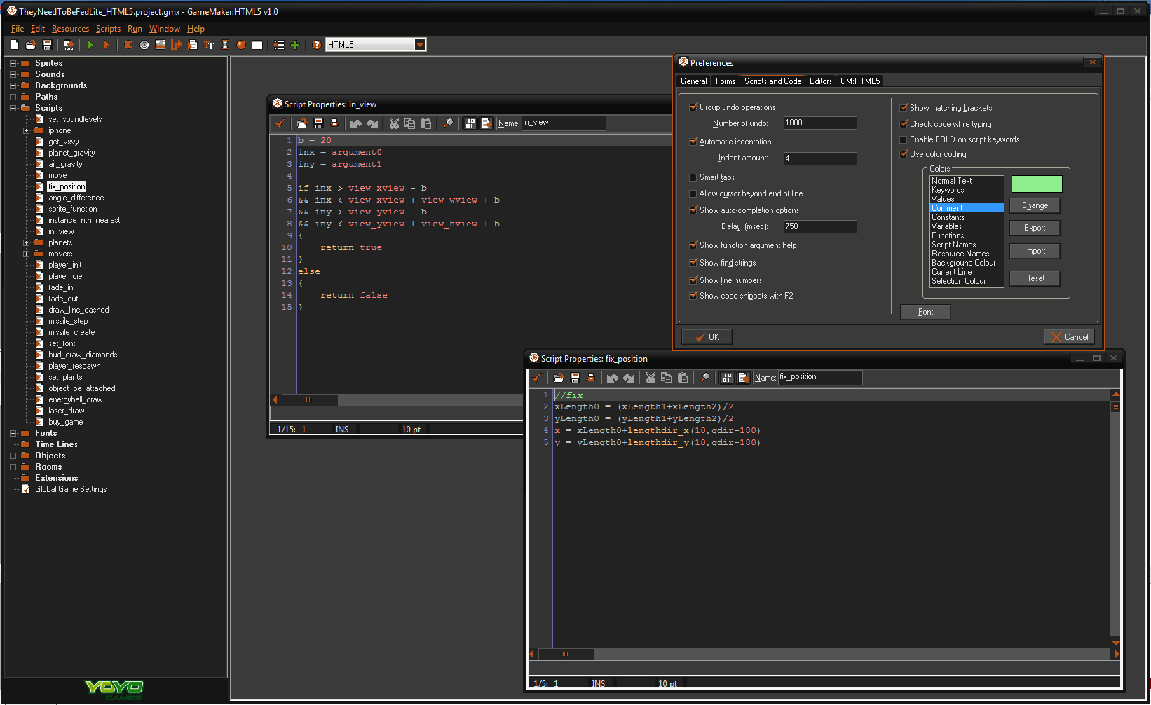1151x705 pixels.
Task: Click the Export colors button
Action: 1035,228
